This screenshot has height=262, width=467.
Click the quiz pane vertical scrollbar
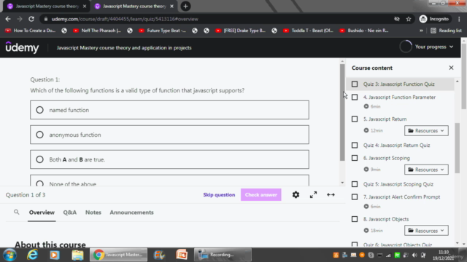342,113
